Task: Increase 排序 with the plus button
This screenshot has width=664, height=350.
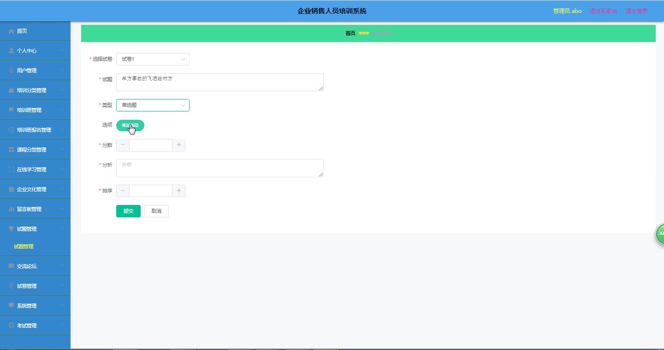Action: tap(179, 191)
